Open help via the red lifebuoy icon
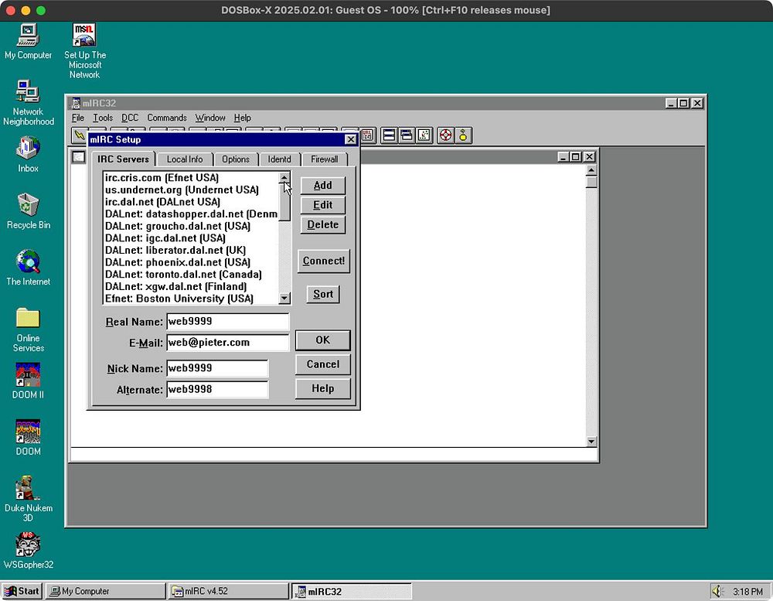The image size is (773, 601). pyautogui.click(x=445, y=135)
